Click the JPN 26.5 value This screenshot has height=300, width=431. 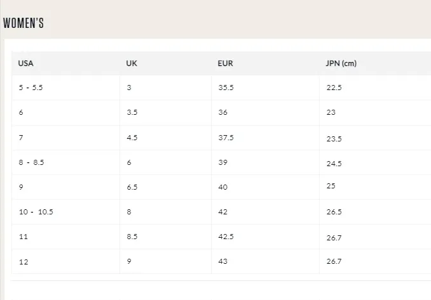point(334,212)
